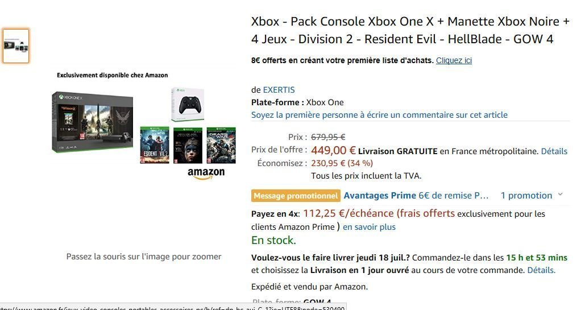The height and width of the screenshot is (310, 585).
Task: Click the Resident Evil 2 game cover
Action: pos(155,146)
